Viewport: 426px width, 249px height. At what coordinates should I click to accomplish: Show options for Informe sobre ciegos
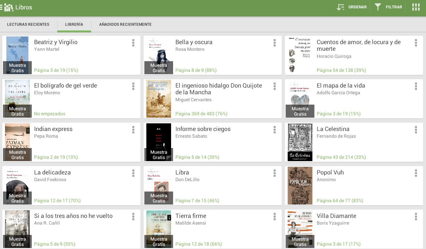pyautogui.click(x=274, y=130)
